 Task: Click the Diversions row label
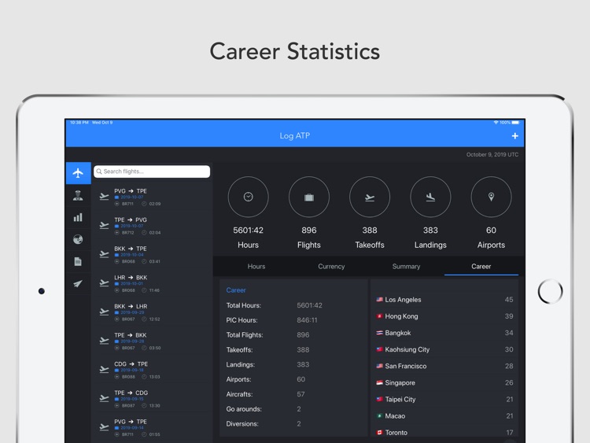[242, 424]
